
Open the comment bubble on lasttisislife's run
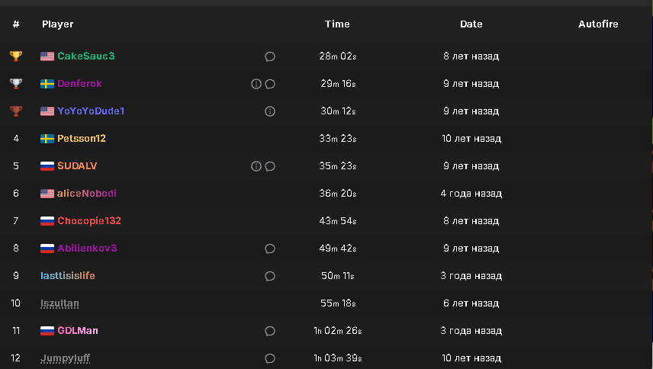click(269, 276)
